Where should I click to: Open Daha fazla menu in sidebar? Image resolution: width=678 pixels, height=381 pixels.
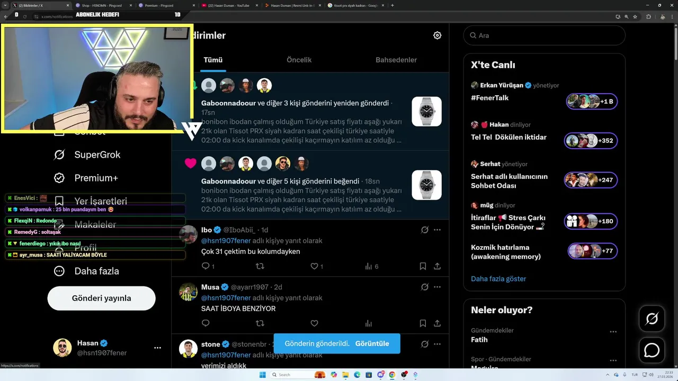click(86, 271)
